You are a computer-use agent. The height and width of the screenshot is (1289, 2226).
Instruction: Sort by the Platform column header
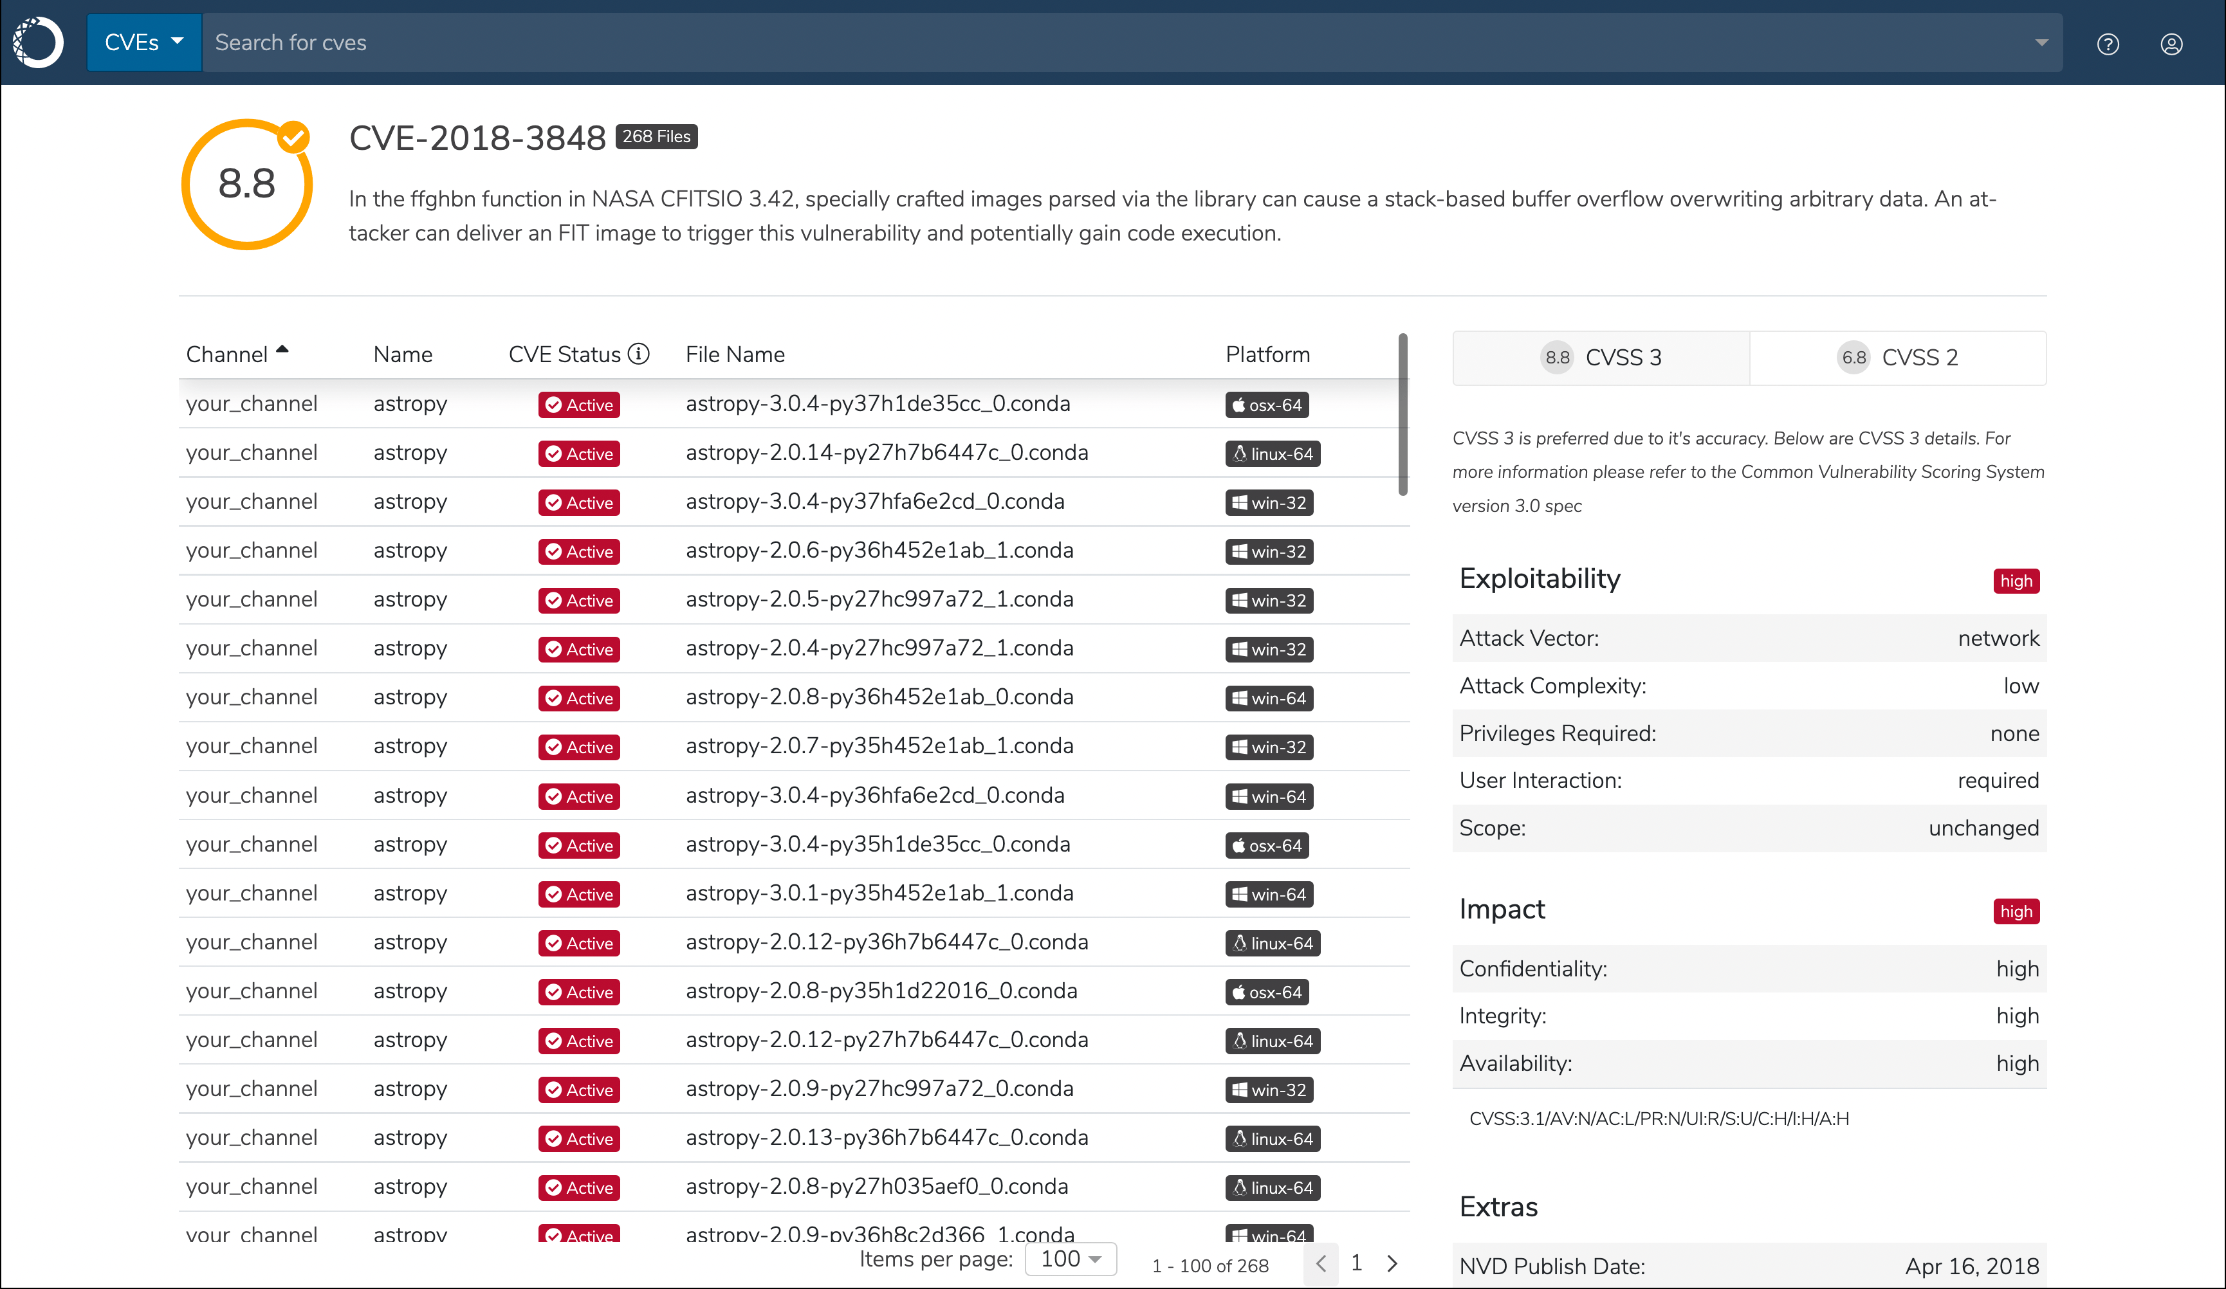(1267, 354)
